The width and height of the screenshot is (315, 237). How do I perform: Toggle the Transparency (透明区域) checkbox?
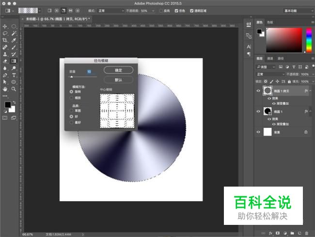tap(191, 11)
